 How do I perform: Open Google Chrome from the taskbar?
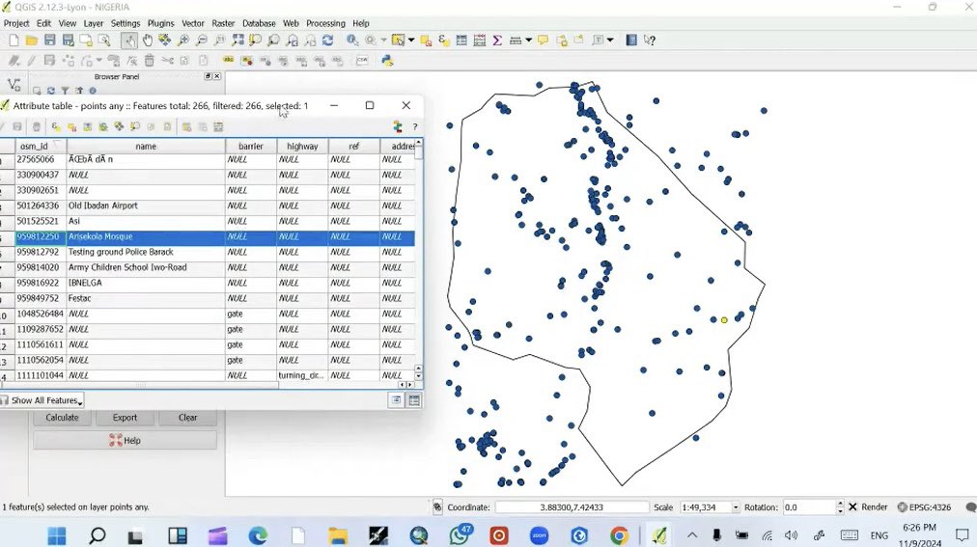tap(619, 535)
